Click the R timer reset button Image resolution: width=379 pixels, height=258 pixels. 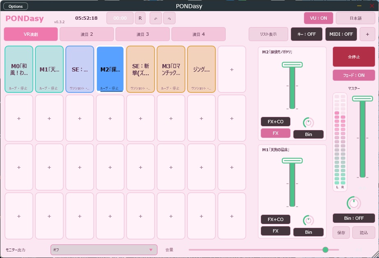click(140, 18)
